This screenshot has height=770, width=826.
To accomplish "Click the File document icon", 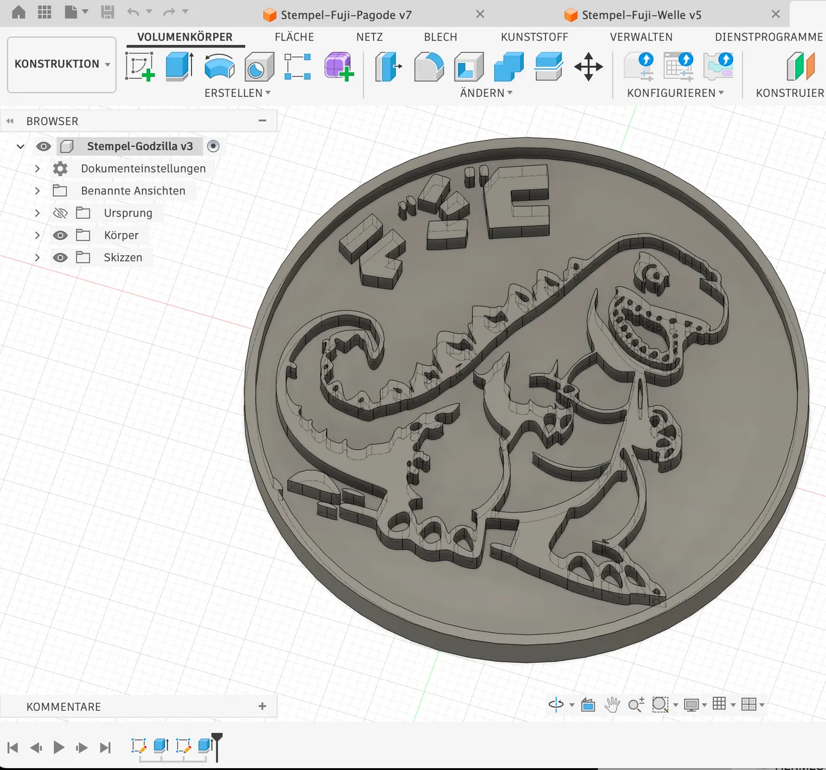I will tap(71, 12).
